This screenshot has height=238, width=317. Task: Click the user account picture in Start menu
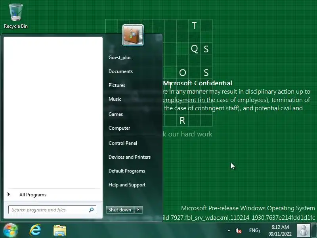[x=133, y=35]
